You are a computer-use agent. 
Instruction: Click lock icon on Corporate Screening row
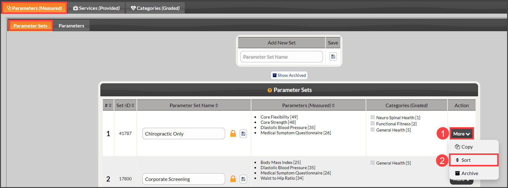[x=233, y=179]
